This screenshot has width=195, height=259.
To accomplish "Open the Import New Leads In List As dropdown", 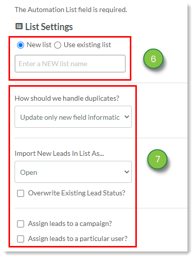I will pos(73,172).
